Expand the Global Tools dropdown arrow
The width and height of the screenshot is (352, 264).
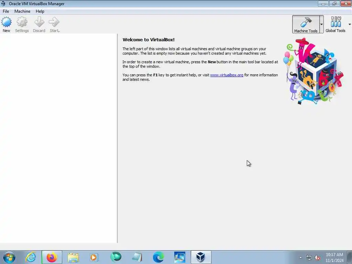(350, 24)
